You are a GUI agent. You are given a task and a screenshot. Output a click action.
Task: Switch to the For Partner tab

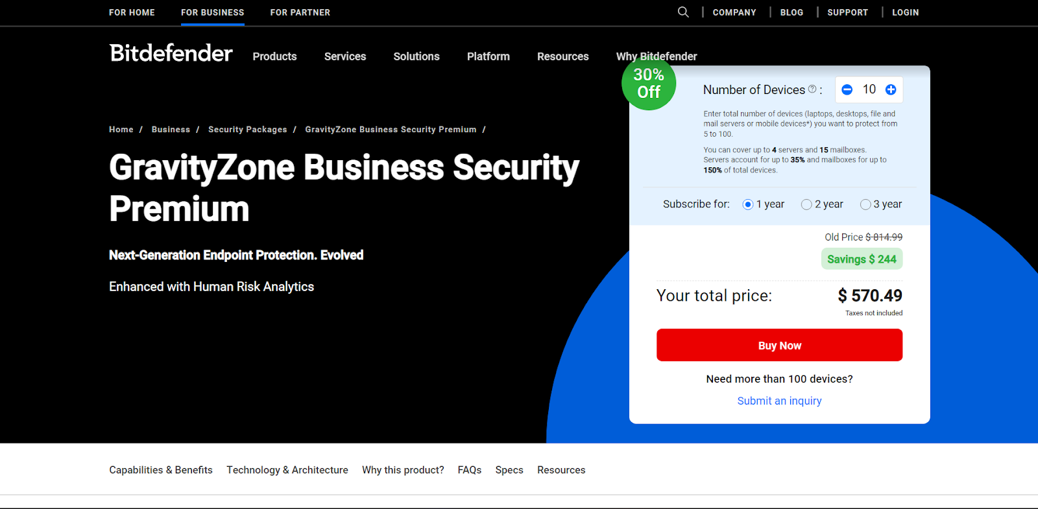tap(300, 12)
